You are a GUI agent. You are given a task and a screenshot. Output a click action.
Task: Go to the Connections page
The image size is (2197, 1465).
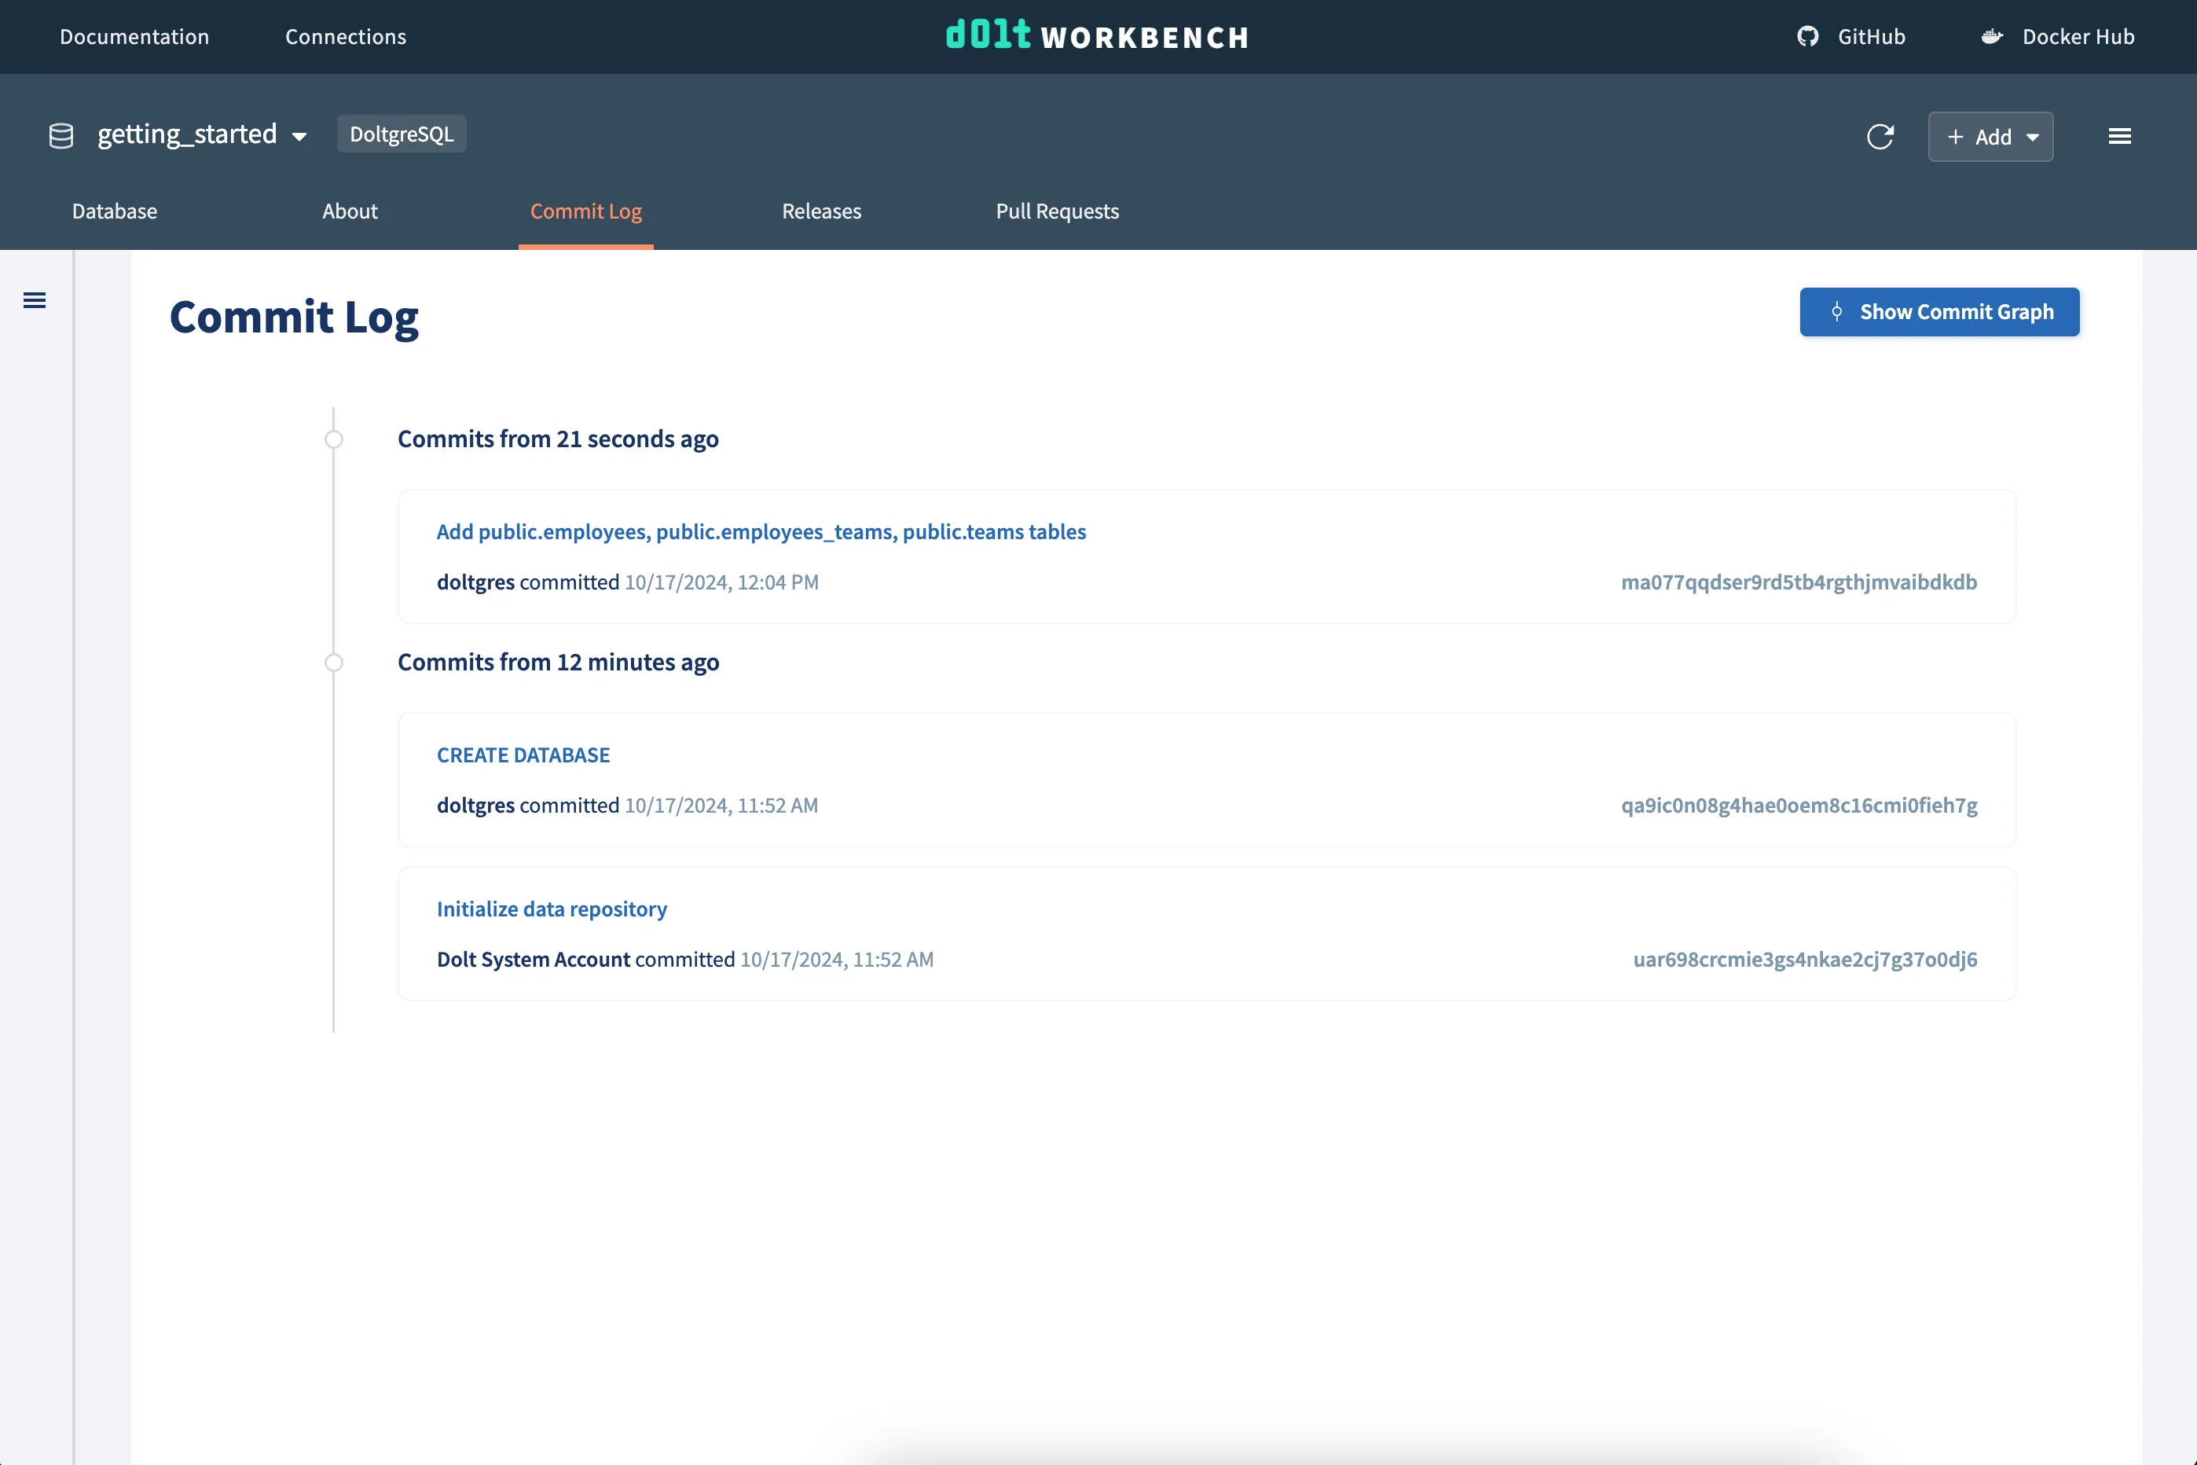(x=346, y=36)
